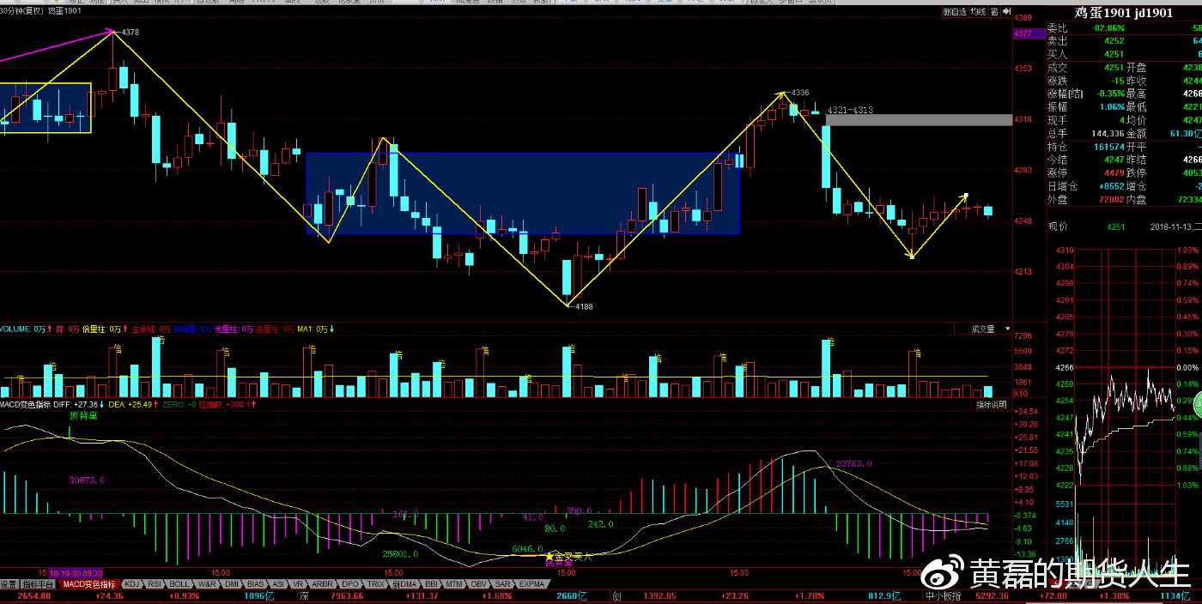Open the 指标平台 tab
Viewport: 1202px width, 604px height.
(39, 584)
